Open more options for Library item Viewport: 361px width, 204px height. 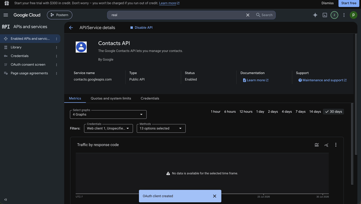[56, 48]
